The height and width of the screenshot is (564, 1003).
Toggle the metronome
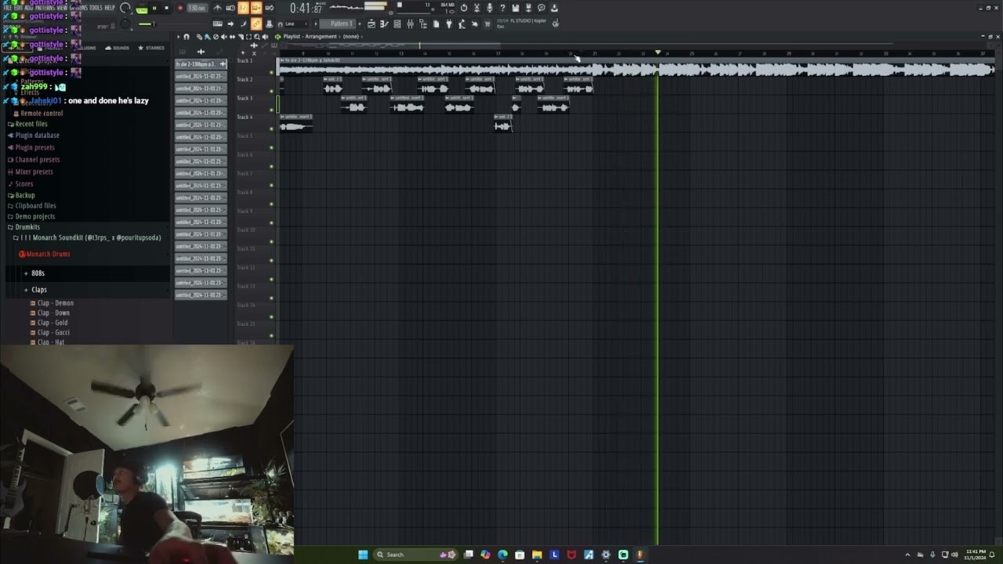click(x=218, y=8)
